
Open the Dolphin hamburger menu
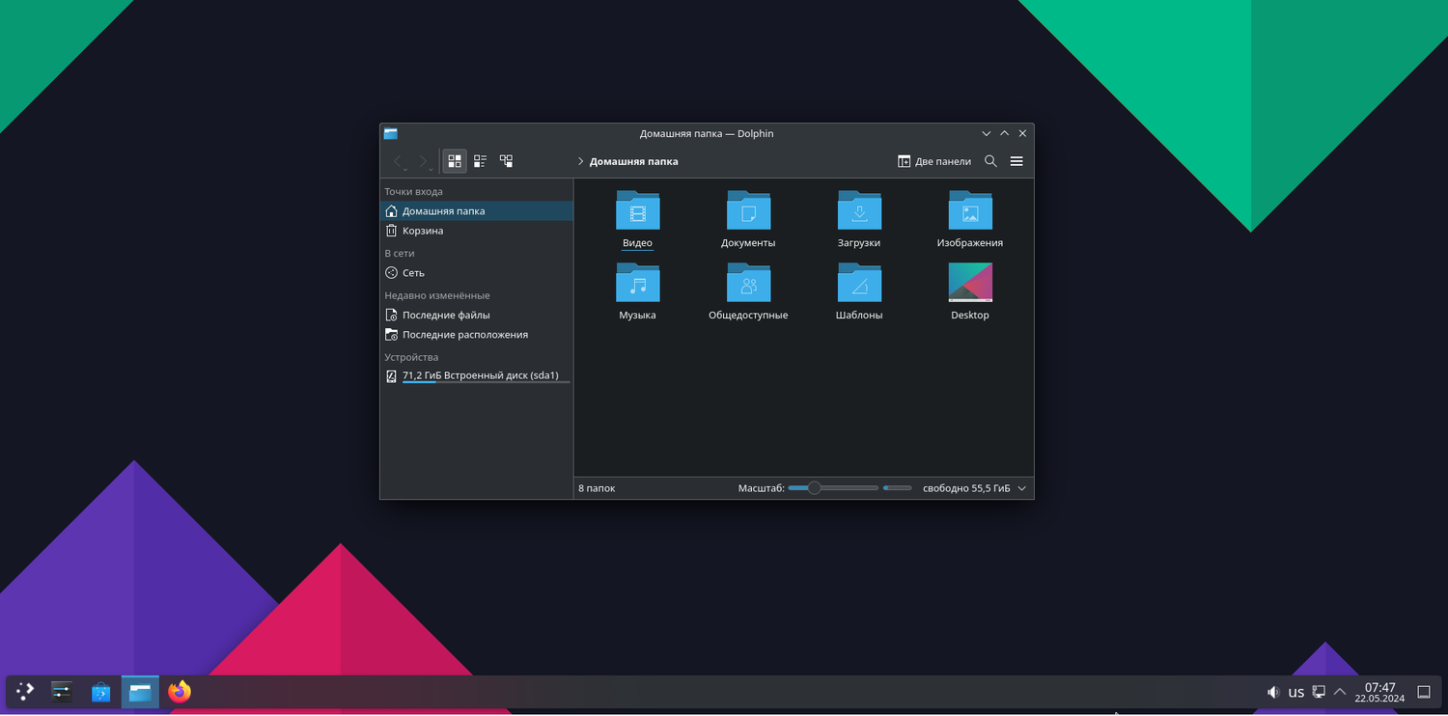click(1016, 161)
